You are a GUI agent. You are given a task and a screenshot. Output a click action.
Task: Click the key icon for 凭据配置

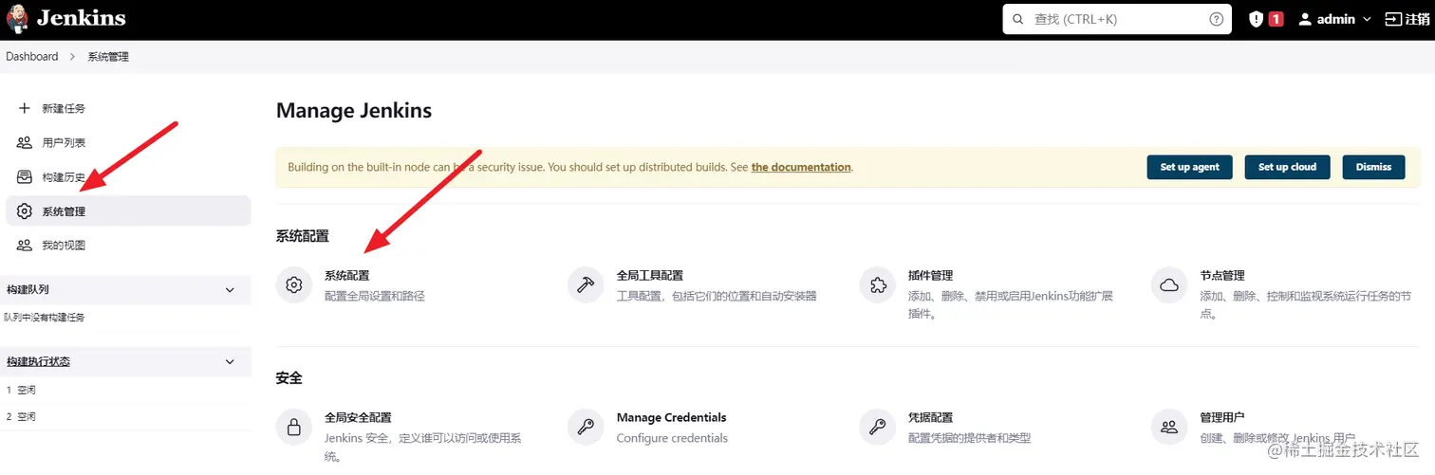(x=877, y=427)
